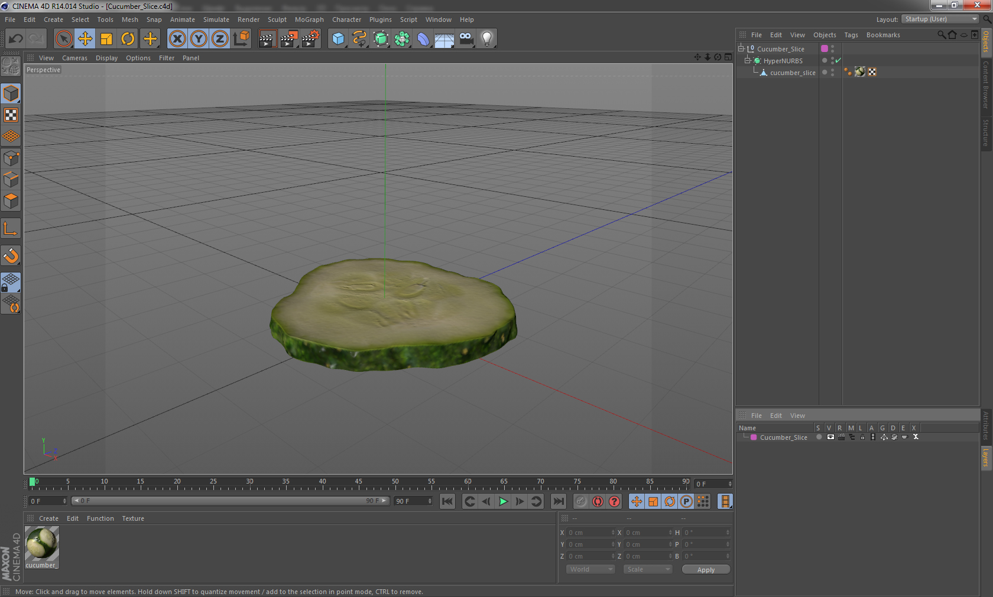Render active view
Viewport: 993px width, 597px height.
(x=267, y=39)
